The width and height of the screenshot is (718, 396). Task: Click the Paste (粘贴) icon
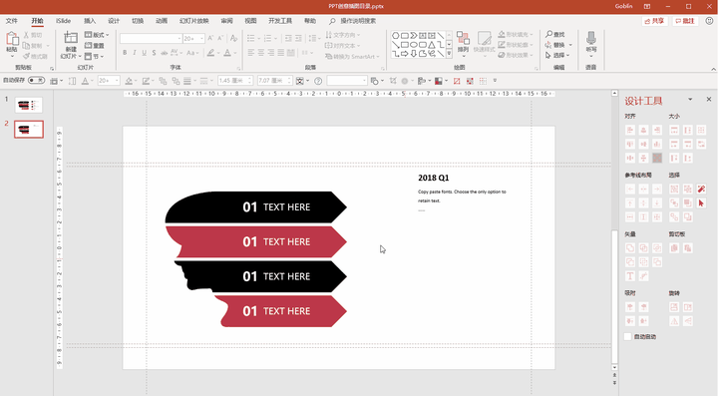coord(12,39)
